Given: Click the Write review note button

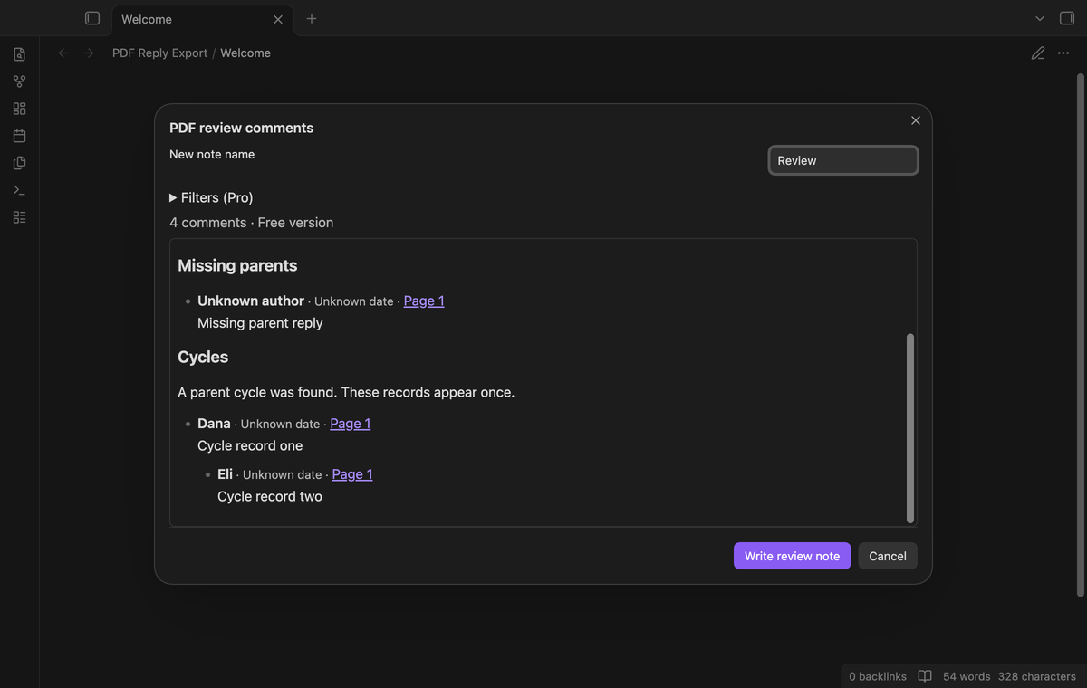Looking at the screenshot, I should point(792,556).
